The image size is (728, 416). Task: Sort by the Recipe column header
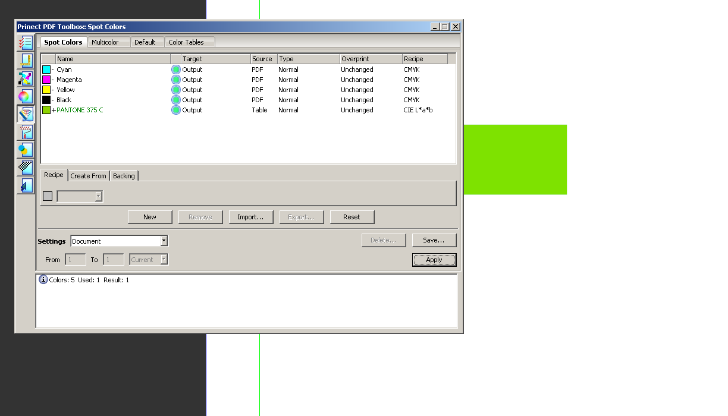(425, 59)
